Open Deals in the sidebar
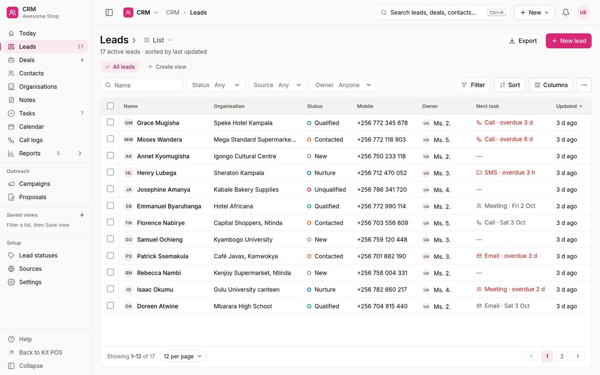Viewport: 600px width, 375px height. 45,60
